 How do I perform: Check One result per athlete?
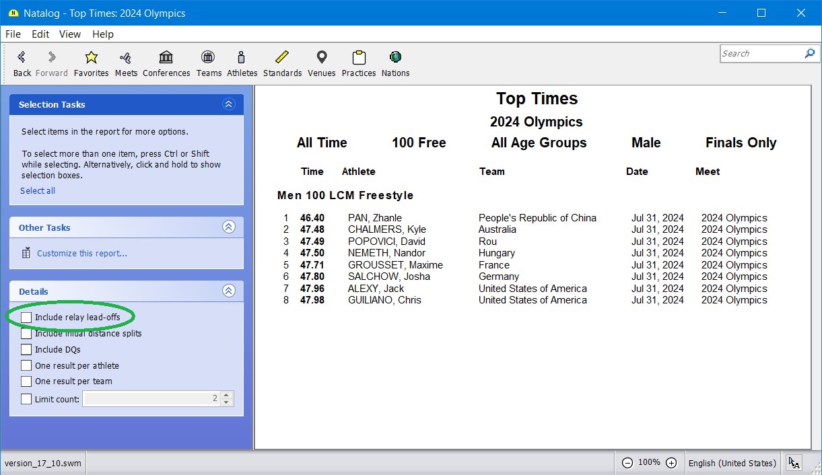coord(26,365)
